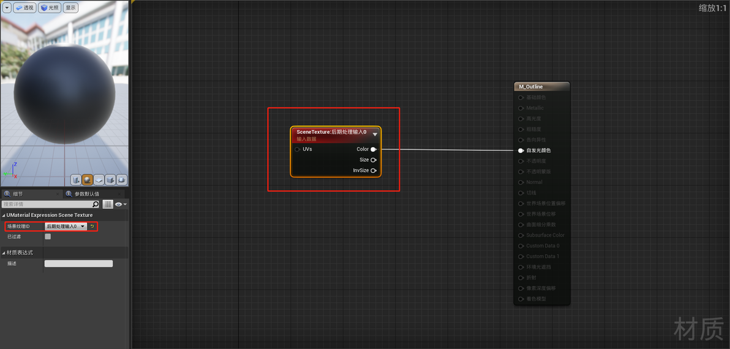Collapse the SceneTexture node with arrow

(375, 134)
